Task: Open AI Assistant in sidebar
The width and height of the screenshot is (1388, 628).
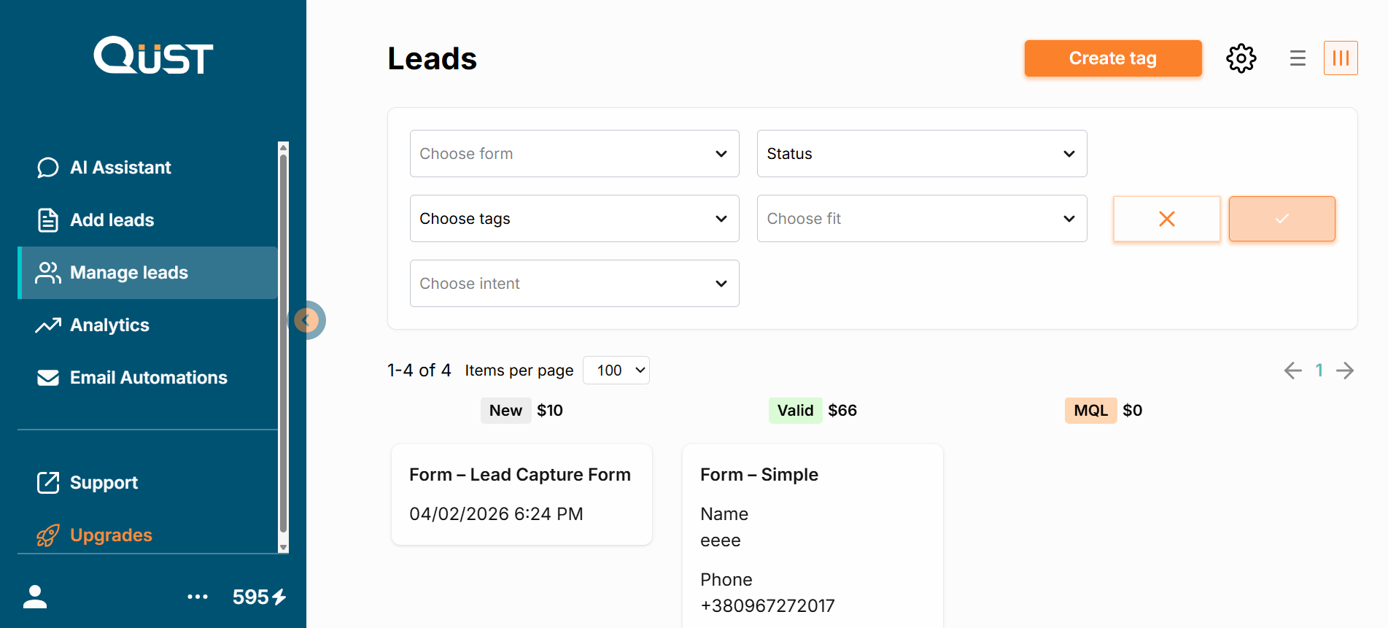Action: coord(120,168)
